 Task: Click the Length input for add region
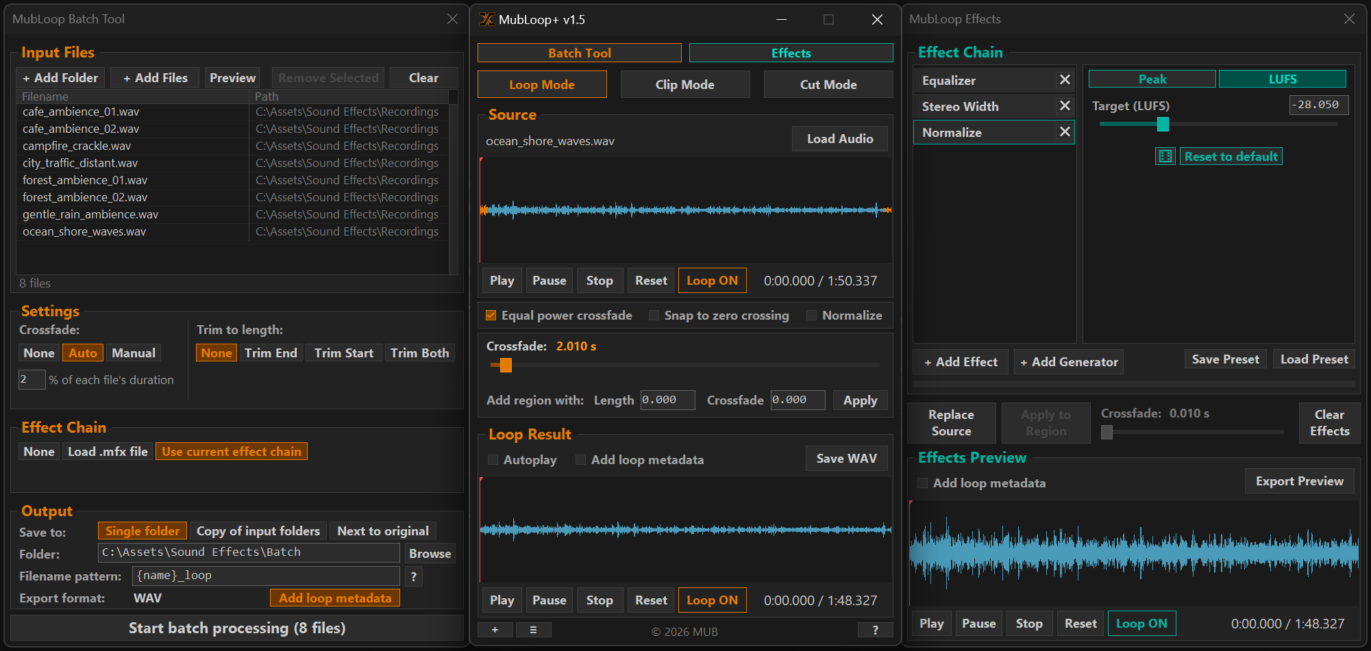pos(667,400)
